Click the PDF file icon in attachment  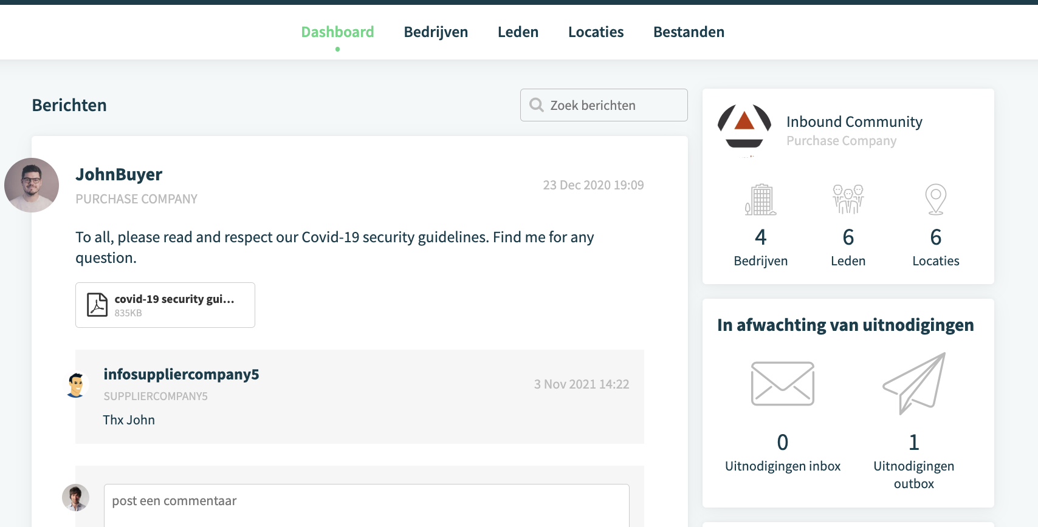click(97, 305)
